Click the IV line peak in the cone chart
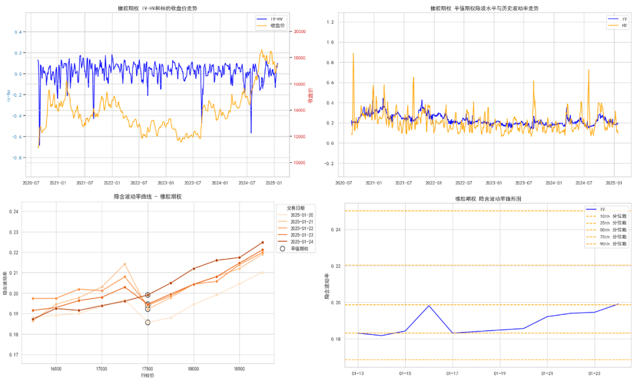This screenshot has height=381, width=637. coord(429,306)
